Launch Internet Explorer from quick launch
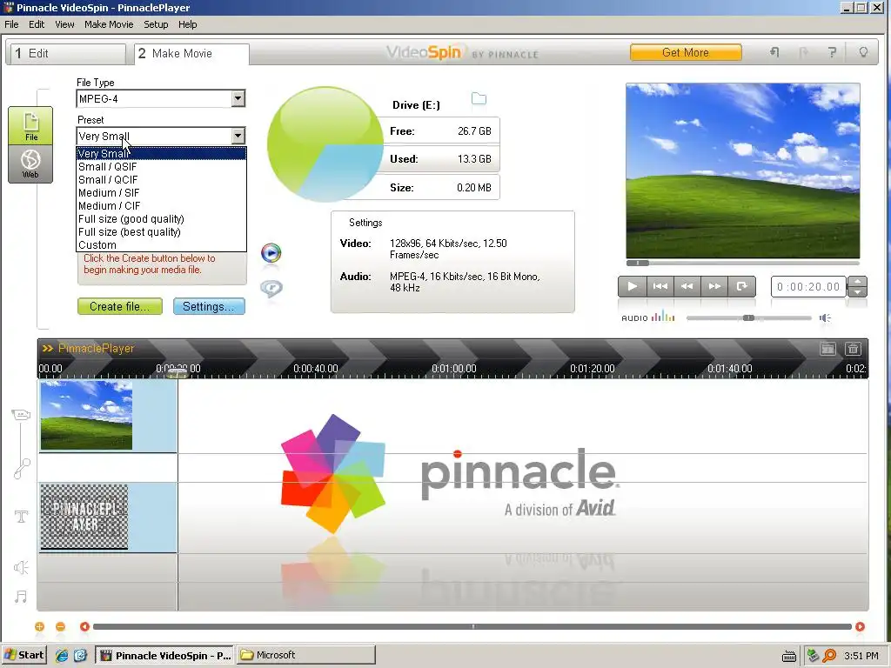This screenshot has width=891, height=668. point(62,656)
